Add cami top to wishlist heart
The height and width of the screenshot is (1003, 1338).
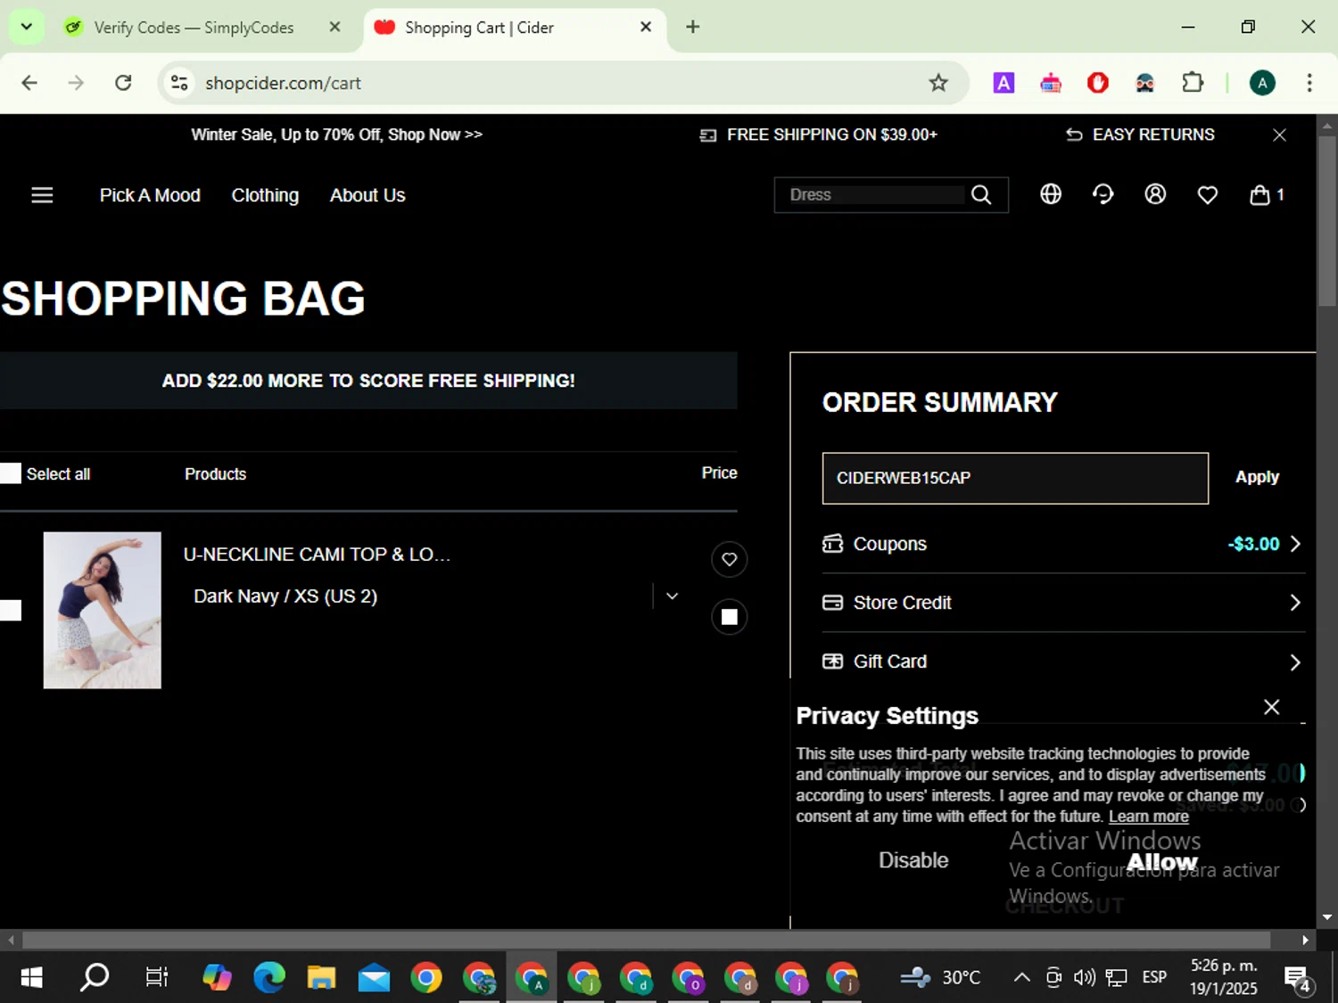tap(729, 559)
